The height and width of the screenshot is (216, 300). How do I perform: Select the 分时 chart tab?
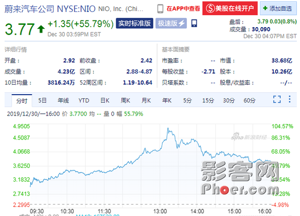point(21,100)
